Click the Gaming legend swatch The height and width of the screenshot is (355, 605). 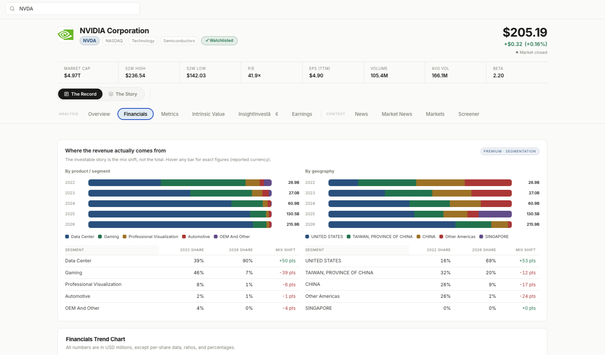(x=100, y=237)
